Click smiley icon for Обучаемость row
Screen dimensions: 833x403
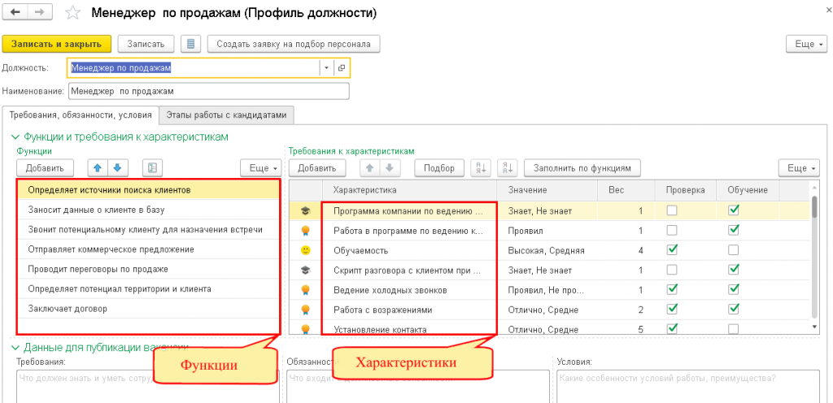click(306, 250)
